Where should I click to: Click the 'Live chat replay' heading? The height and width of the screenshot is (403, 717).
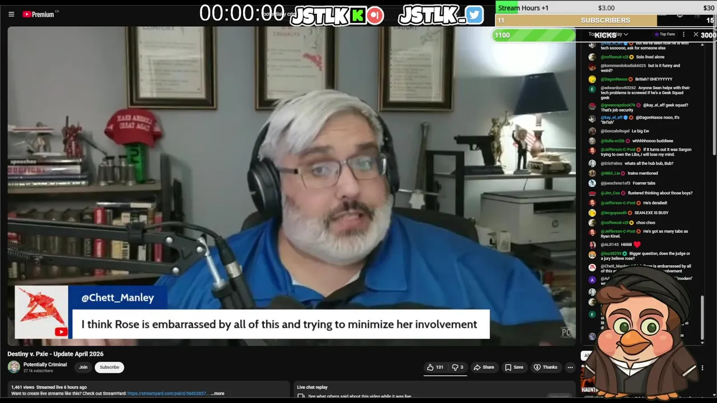point(312,387)
